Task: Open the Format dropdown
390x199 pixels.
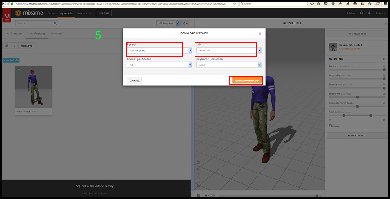Action: 159,51
